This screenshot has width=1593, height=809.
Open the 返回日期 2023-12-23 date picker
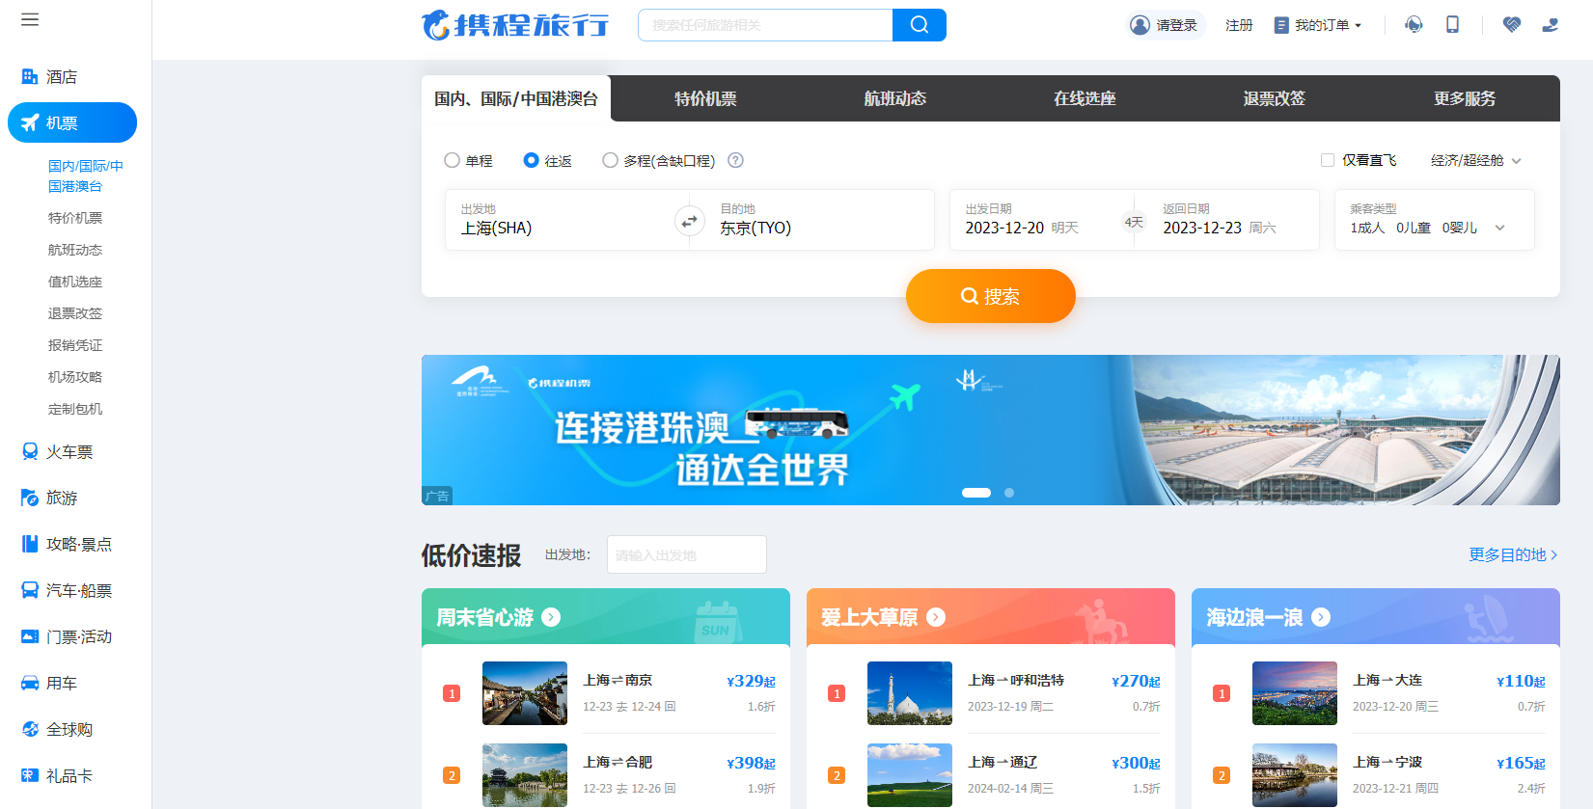pos(1231,220)
